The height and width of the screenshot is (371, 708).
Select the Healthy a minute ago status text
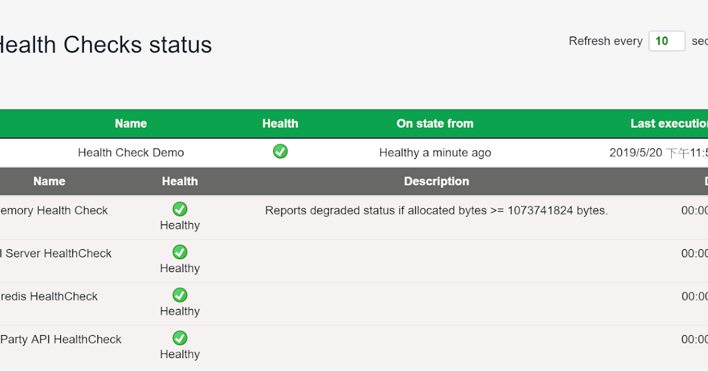tap(435, 152)
